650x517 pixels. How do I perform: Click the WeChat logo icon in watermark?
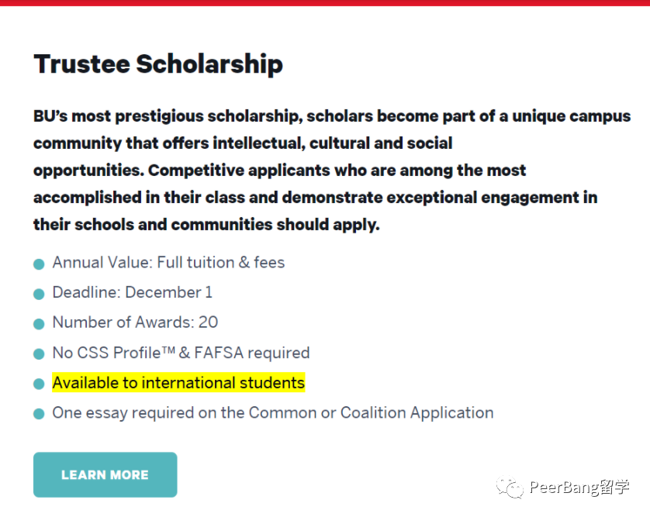[x=510, y=488]
